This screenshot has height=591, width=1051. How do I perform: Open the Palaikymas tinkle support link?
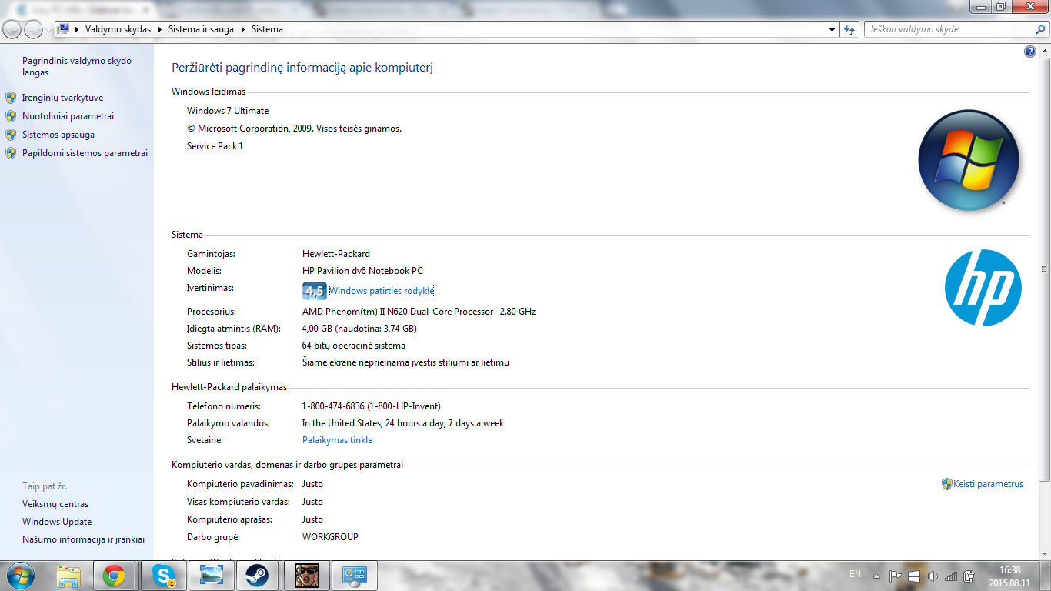(337, 440)
